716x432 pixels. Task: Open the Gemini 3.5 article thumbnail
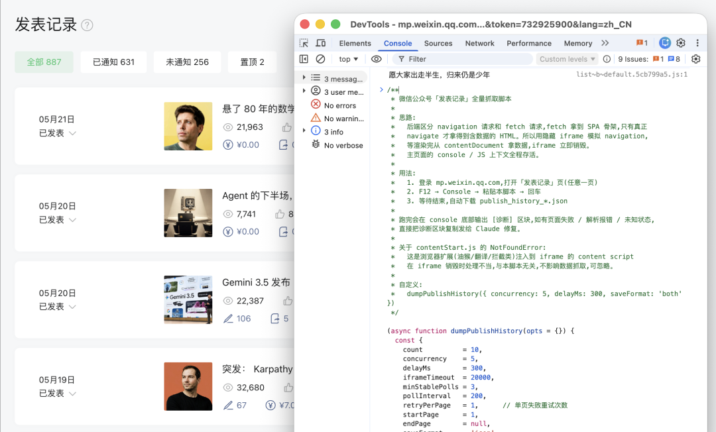pos(188,299)
